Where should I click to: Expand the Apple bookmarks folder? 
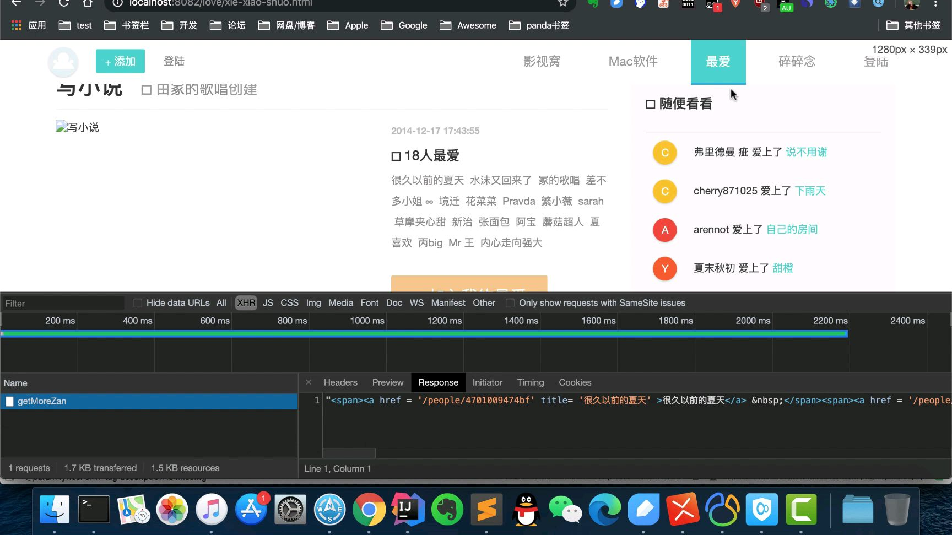pyautogui.click(x=348, y=25)
